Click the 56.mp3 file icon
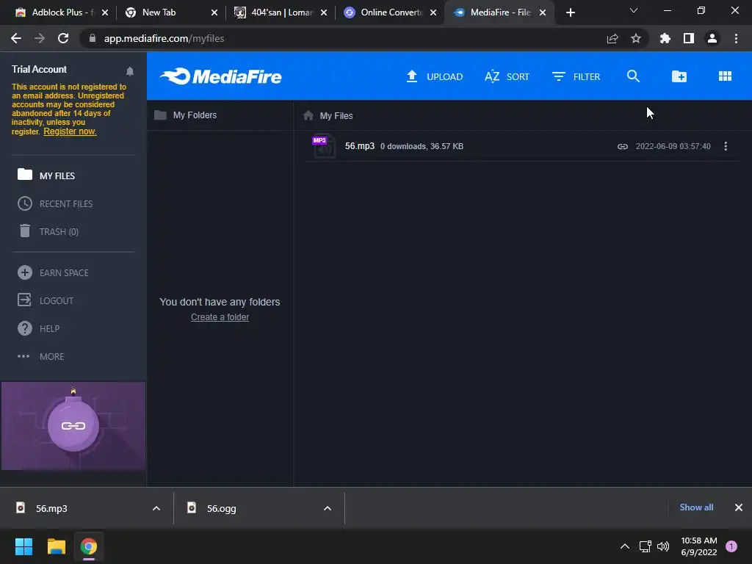The image size is (752, 564). click(x=324, y=146)
